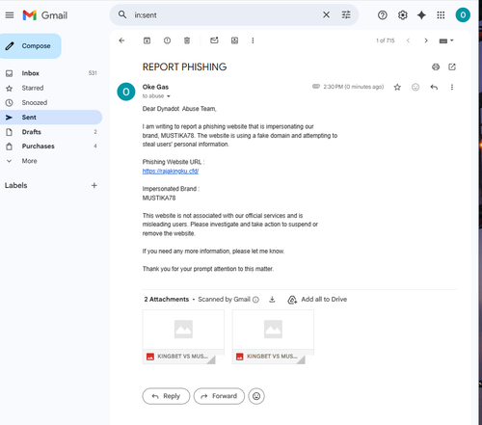Open the Google apps grid
This screenshot has height=425, width=482.
click(x=441, y=15)
